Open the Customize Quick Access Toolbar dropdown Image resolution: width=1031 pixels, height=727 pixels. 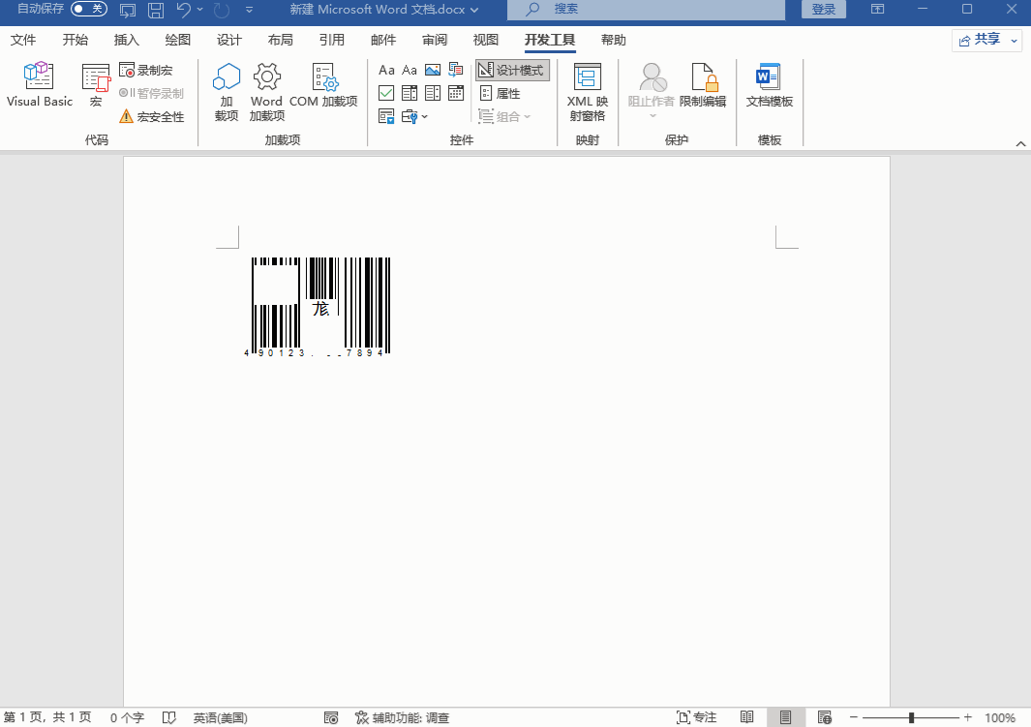tap(249, 10)
